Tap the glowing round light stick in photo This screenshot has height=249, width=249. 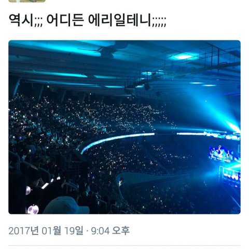click(x=33, y=209)
